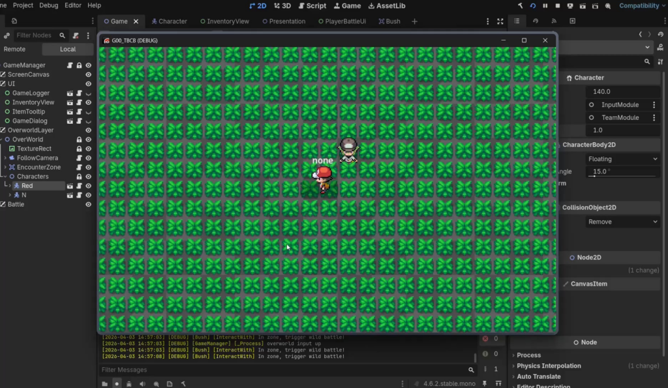
Task: Switch to the Presentation scene tab
Action: pos(284,22)
